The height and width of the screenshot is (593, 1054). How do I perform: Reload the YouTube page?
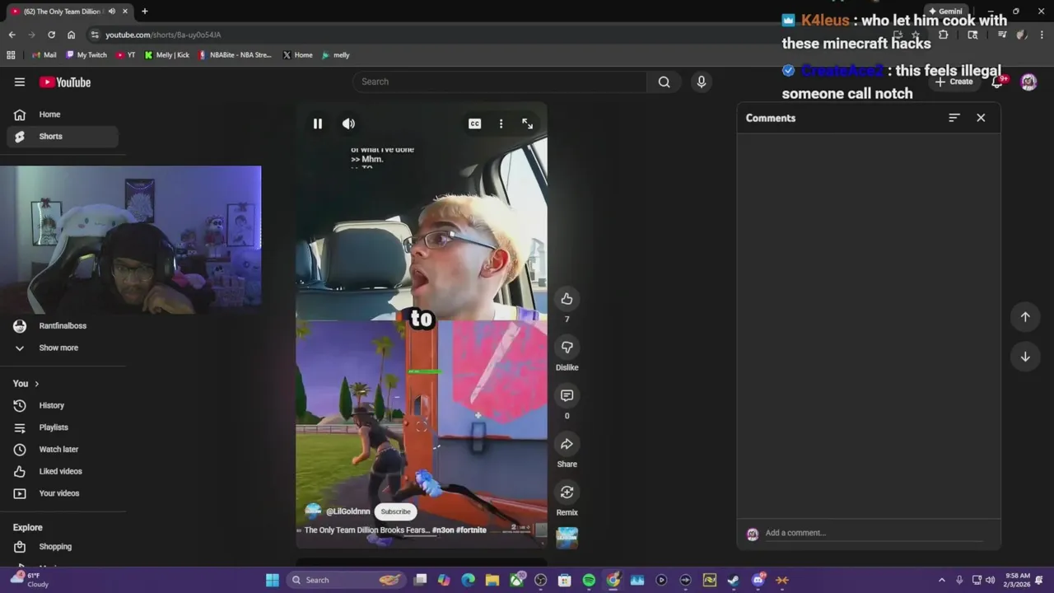pos(51,35)
